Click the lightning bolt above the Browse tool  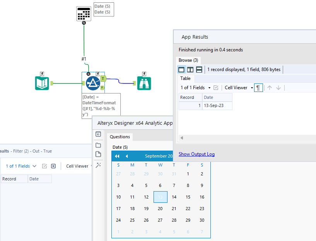(144, 74)
